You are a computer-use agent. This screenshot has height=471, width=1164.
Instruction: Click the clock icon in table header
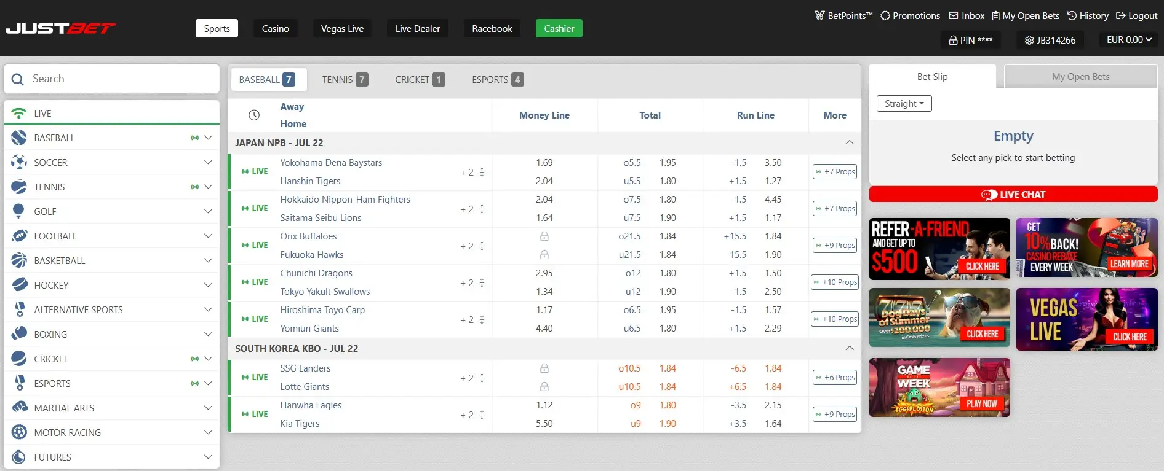click(254, 115)
